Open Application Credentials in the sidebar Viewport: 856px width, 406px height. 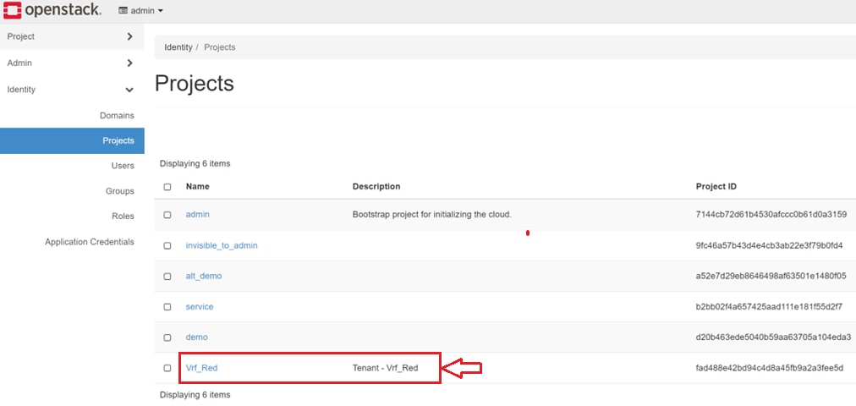[90, 242]
